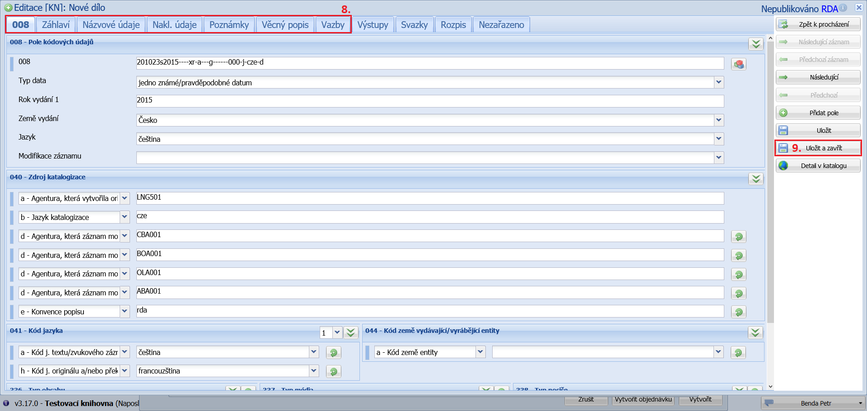Image resolution: width=867 pixels, height=411 pixels.
Task: Click refresh icon next to CBA001 row
Action: pos(739,237)
